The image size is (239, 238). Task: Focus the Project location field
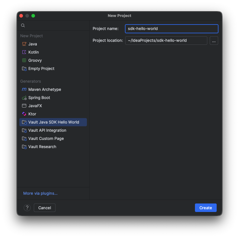coord(166,41)
